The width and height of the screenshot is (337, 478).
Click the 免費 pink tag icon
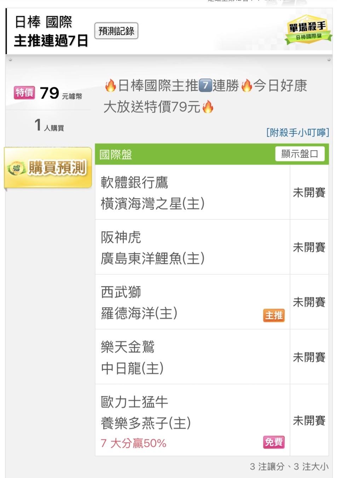pos(274,442)
